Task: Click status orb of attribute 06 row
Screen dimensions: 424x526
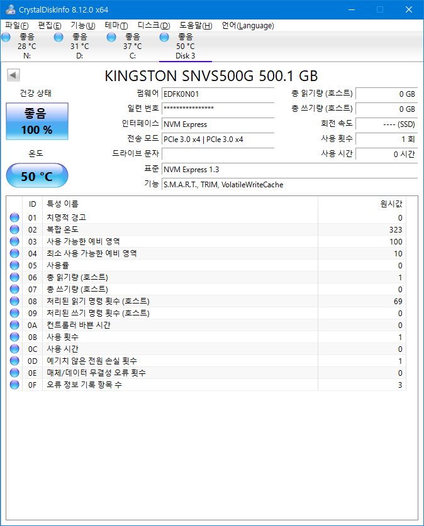Action: 14,277
